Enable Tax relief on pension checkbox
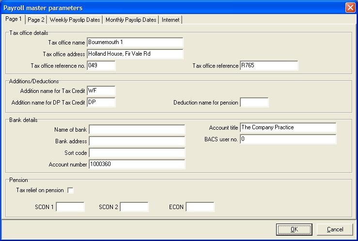The height and width of the screenshot is (241, 358). (x=71, y=190)
